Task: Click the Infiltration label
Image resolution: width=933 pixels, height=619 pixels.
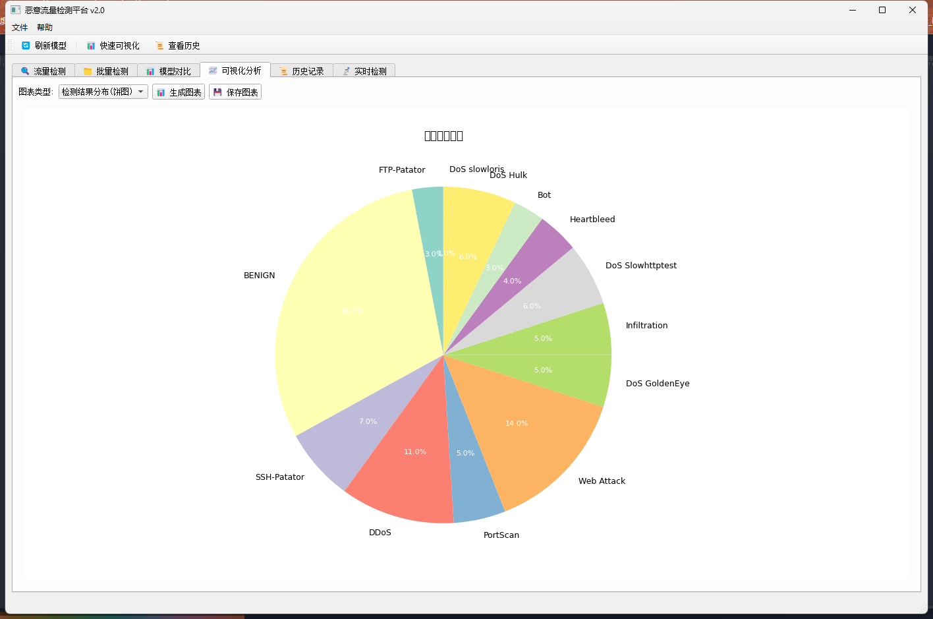Action: point(646,326)
